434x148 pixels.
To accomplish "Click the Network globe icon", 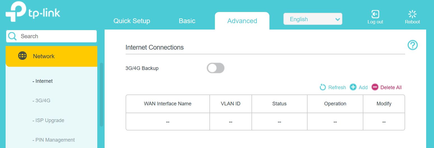I will [22, 56].
